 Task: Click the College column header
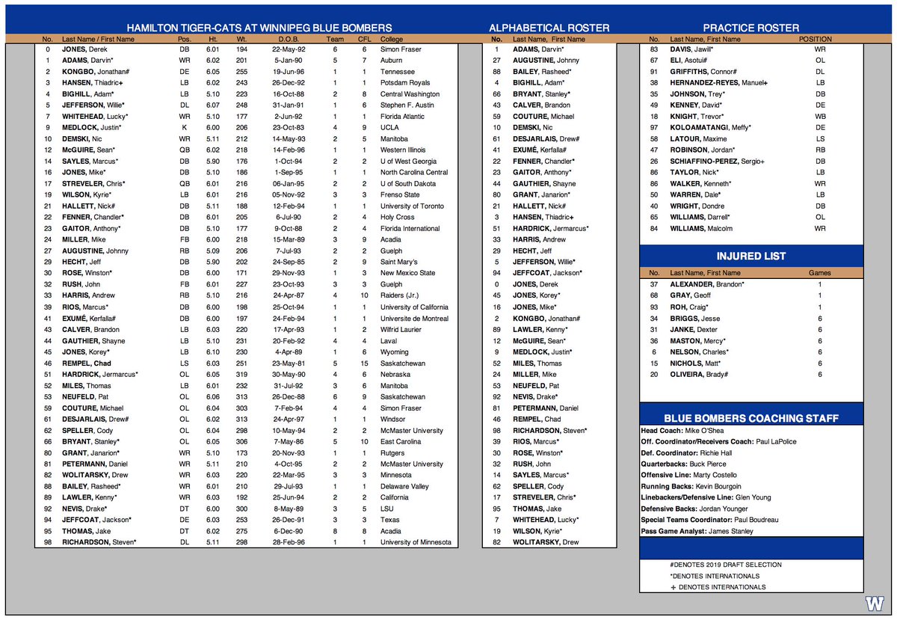tap(392, 38)
